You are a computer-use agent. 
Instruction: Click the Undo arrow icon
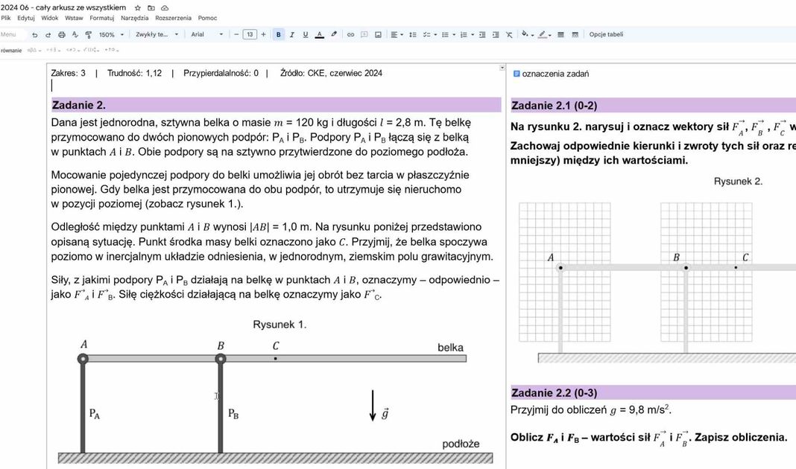(34, 35)
